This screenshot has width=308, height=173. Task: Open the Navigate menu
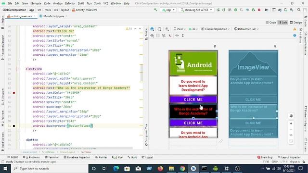pos(36,3)
